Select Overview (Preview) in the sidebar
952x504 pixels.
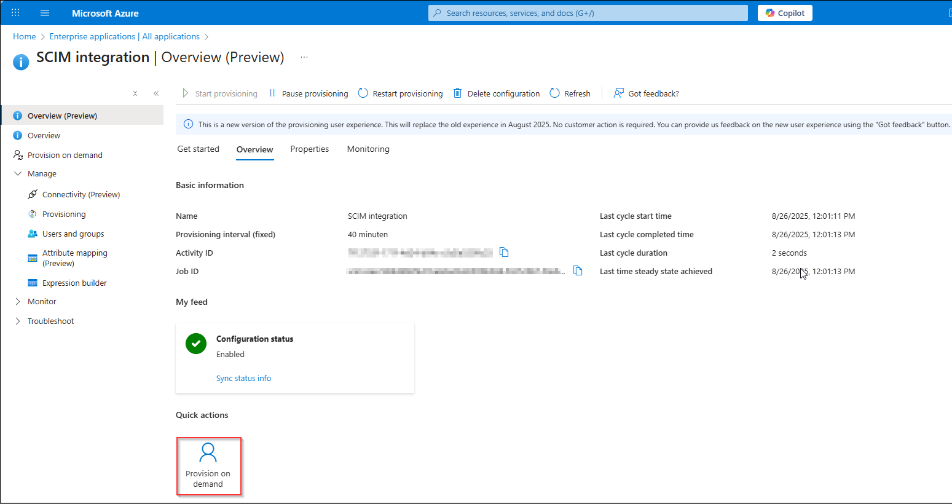point(82,116)
